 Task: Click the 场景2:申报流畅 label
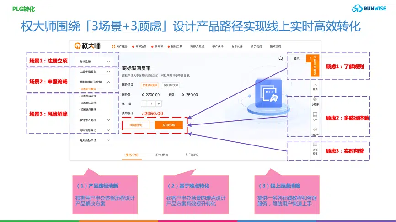click(48, 82)
